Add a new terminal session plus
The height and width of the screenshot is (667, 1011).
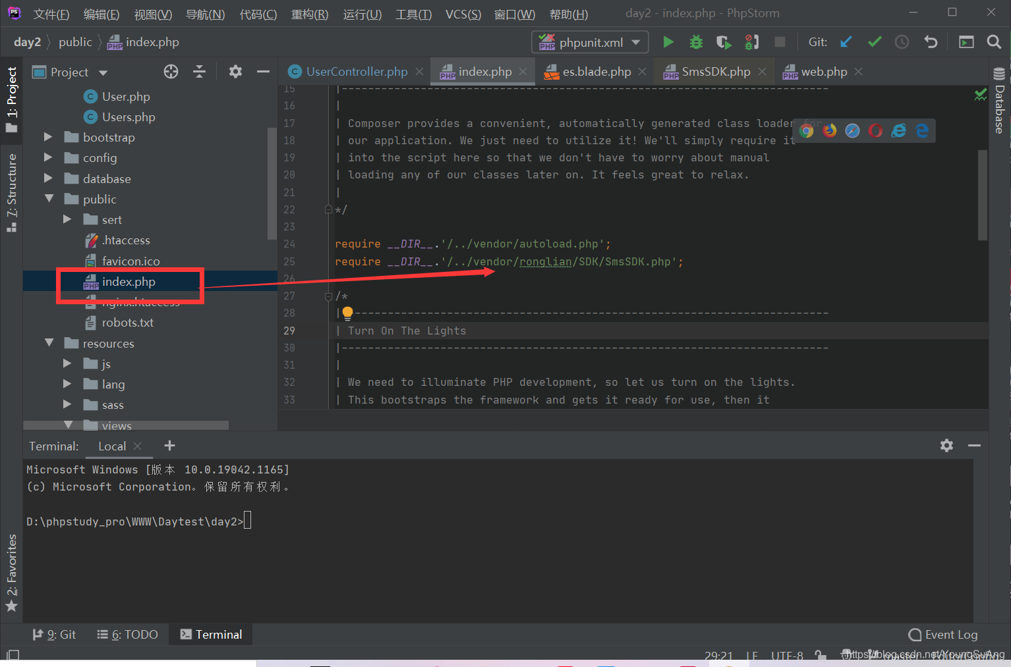[x=169, y=446]
